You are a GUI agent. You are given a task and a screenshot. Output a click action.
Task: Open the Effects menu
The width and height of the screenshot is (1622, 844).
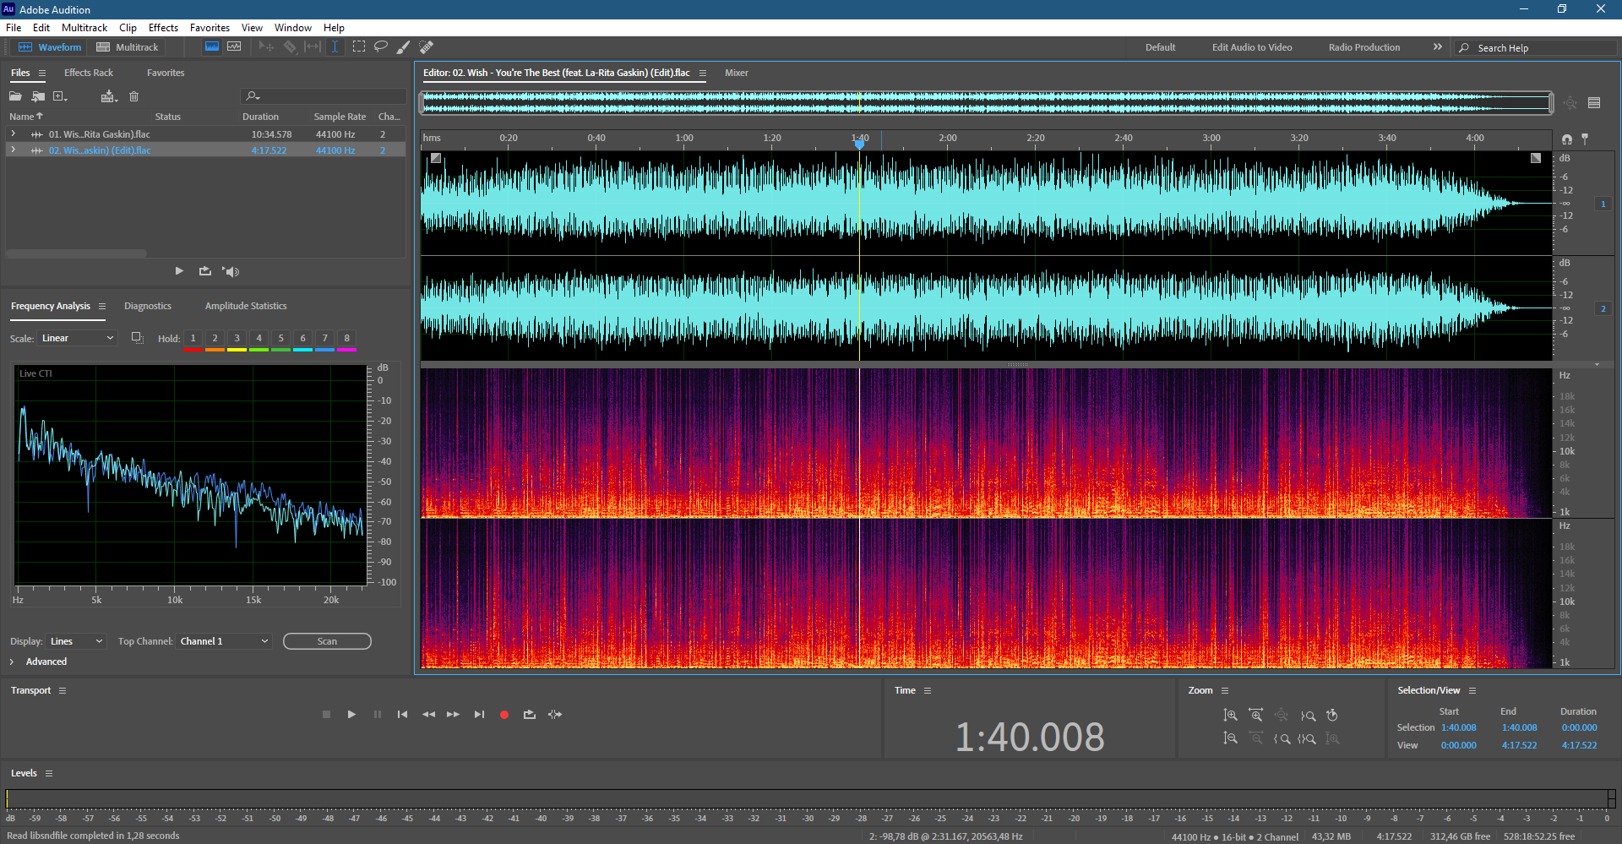pos(163,28)
